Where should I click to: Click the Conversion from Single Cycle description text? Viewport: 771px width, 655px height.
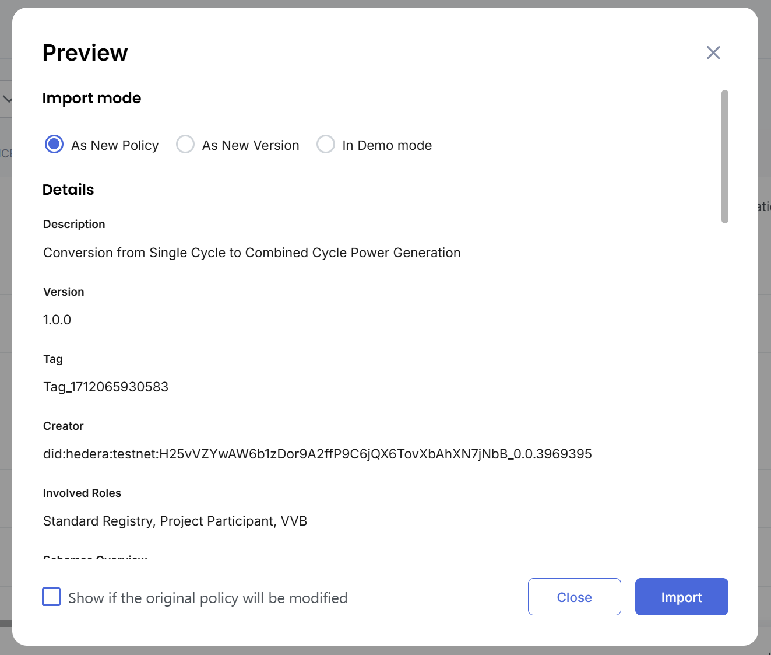pyautogui.click(x=252, y=253)
